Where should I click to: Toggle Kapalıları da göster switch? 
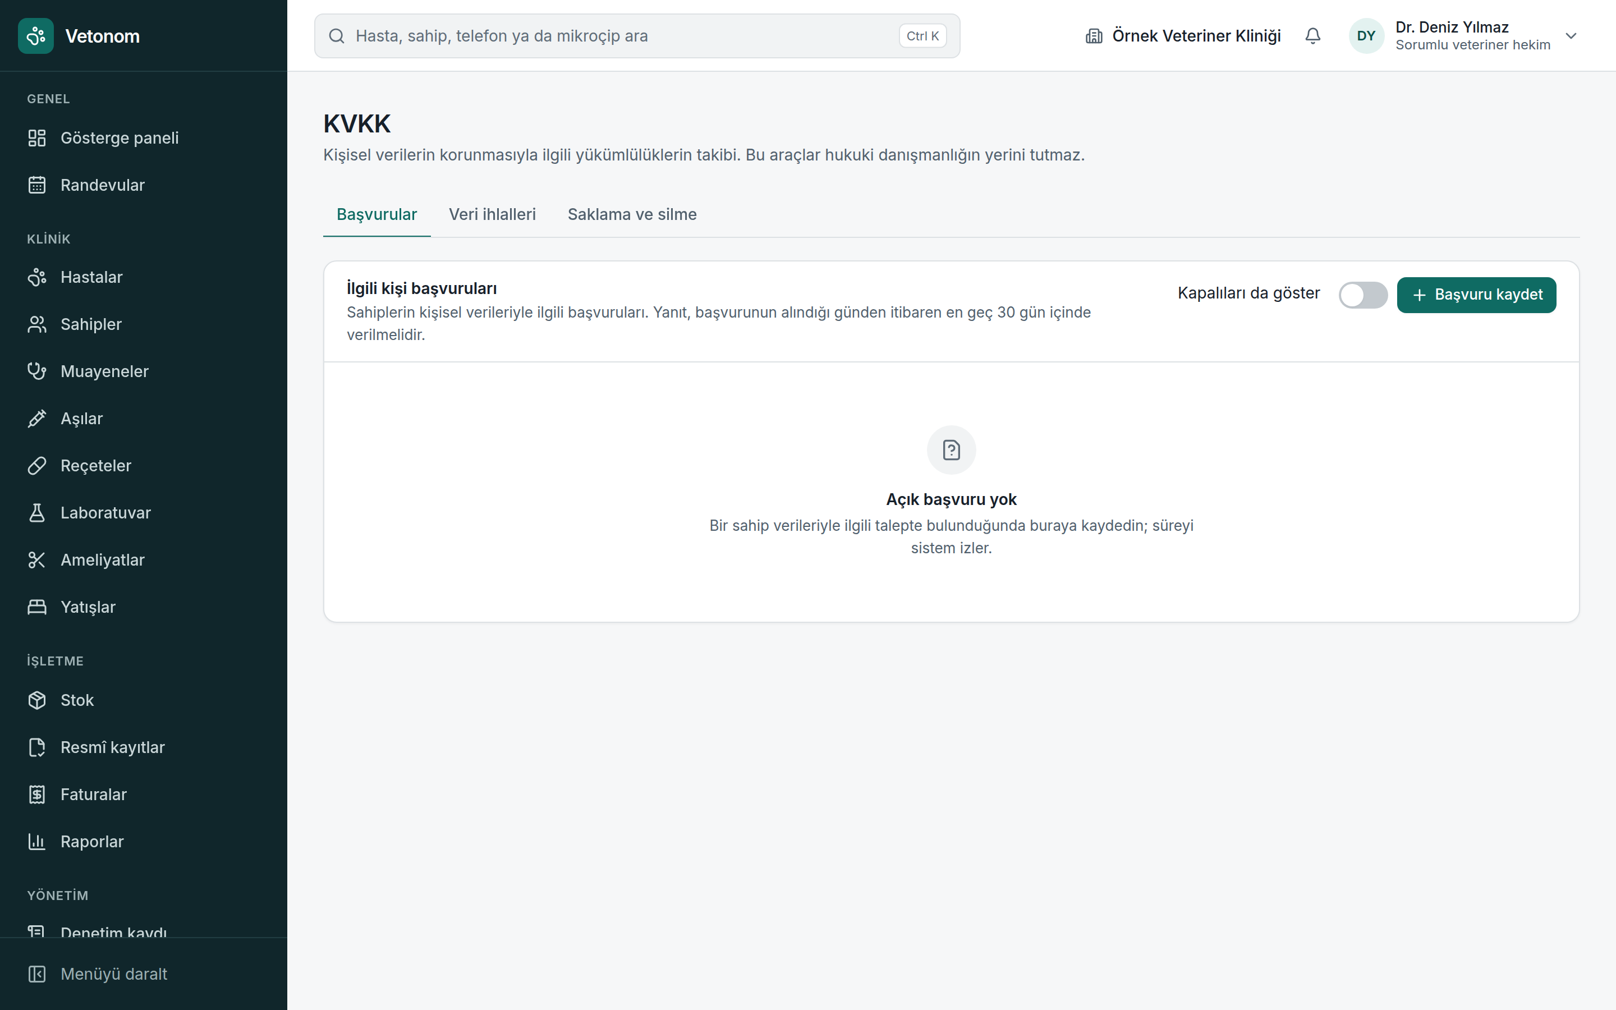coord(1363,295)
